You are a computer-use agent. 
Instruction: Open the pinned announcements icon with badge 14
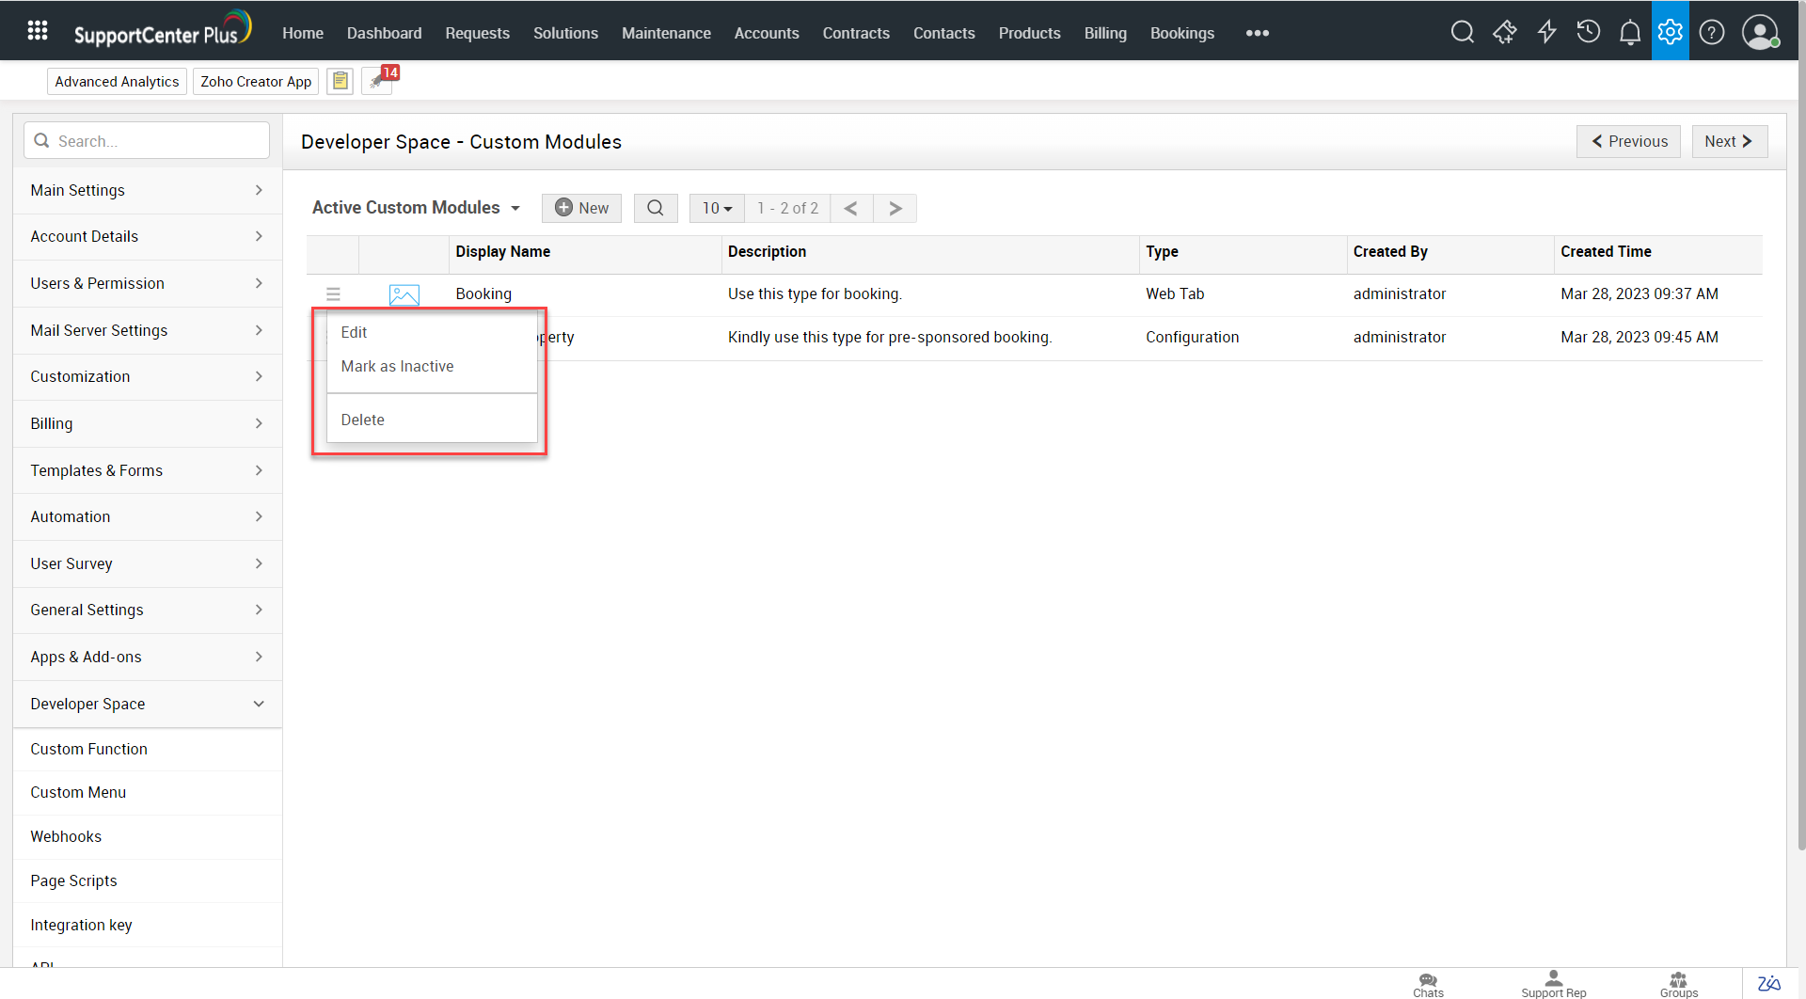[378, 81]
